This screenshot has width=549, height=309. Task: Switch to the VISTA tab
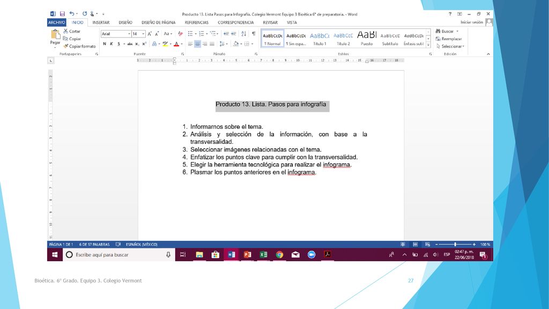[x=292, y=23]
